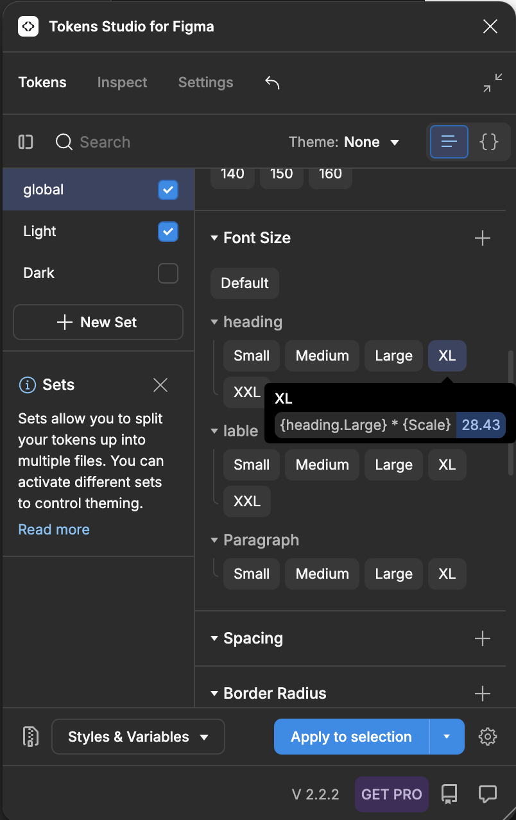This screenshot has width=516, height=820.
Task: Select the Dark token set
Action: point(98,273)
